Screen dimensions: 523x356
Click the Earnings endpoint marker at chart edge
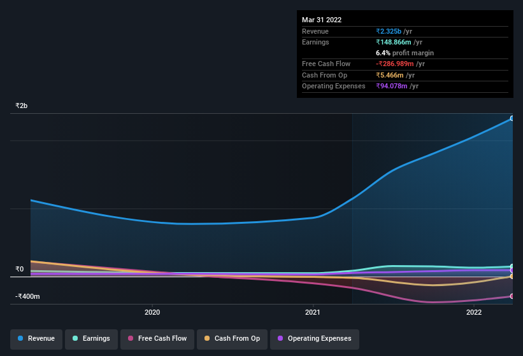click(512, 266)
